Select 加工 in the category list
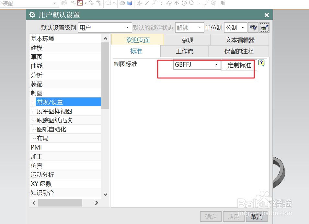Screen dimensions: 309x224 [x=65, y=156]
